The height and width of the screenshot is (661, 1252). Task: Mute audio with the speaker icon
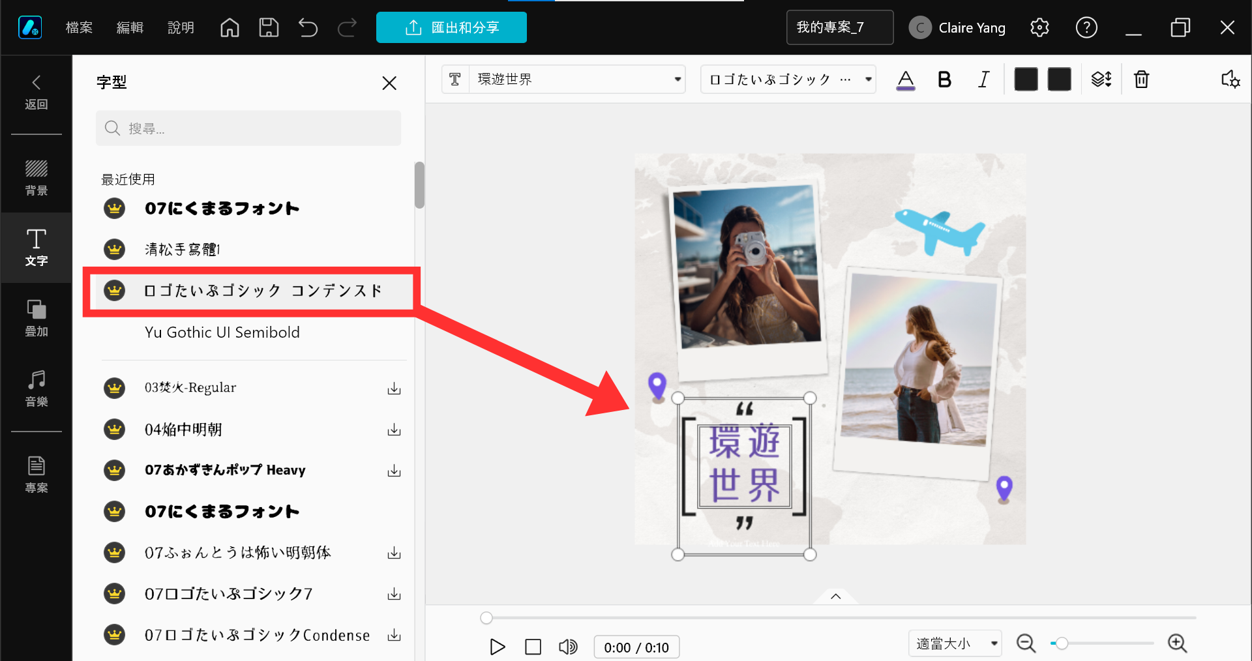pos(568,647)
